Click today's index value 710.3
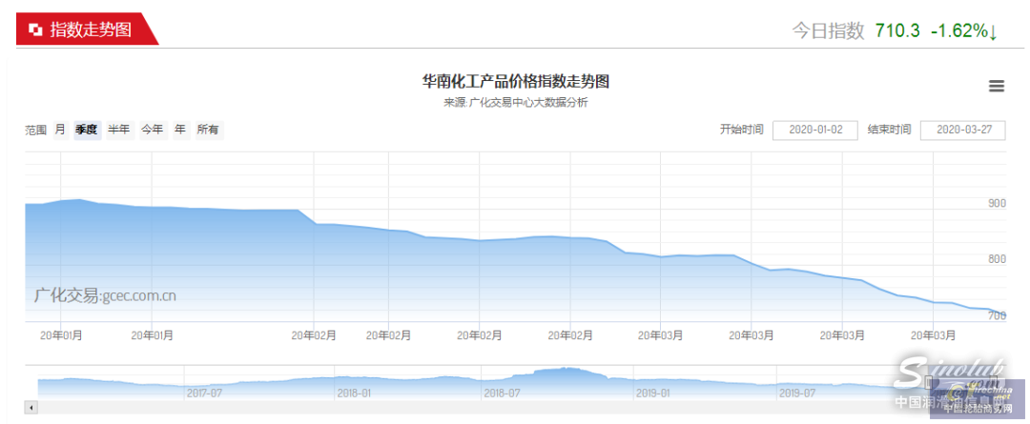This screenshot has height=424, width=1030. coord(896,30)
